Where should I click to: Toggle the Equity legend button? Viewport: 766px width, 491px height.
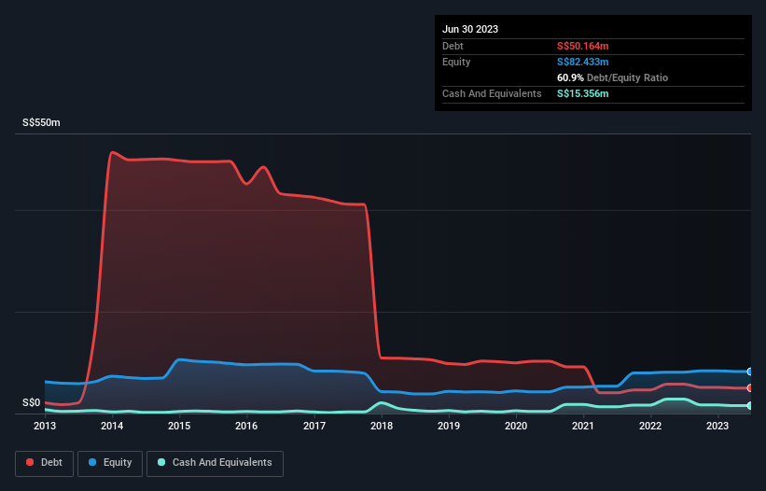point(110,463)
